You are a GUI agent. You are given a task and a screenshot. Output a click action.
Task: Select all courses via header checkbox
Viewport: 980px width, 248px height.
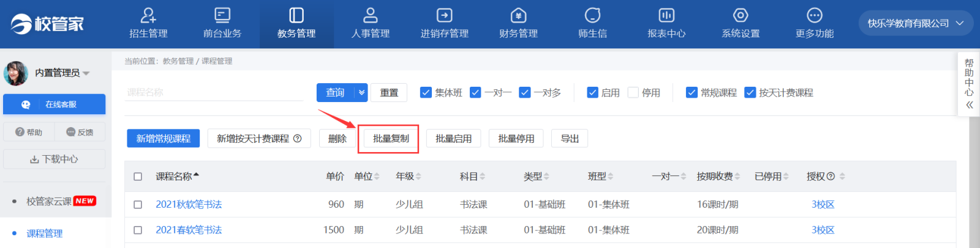(138, 177)
